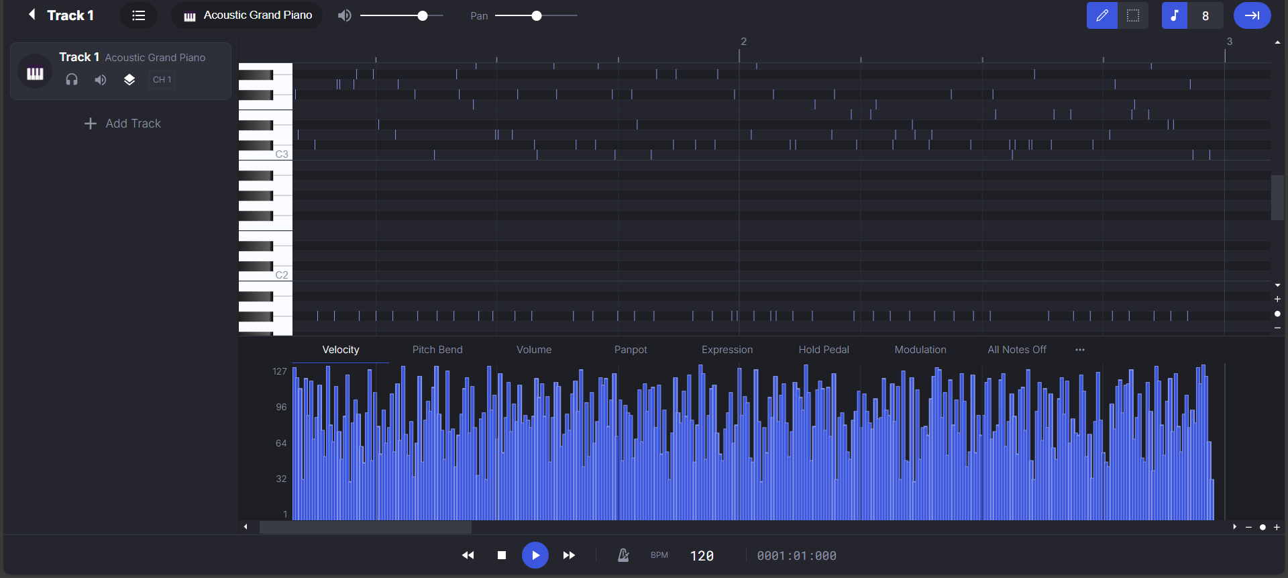Toggle the metronome icon
This screenshot has width=1288, height=578.
623,555
